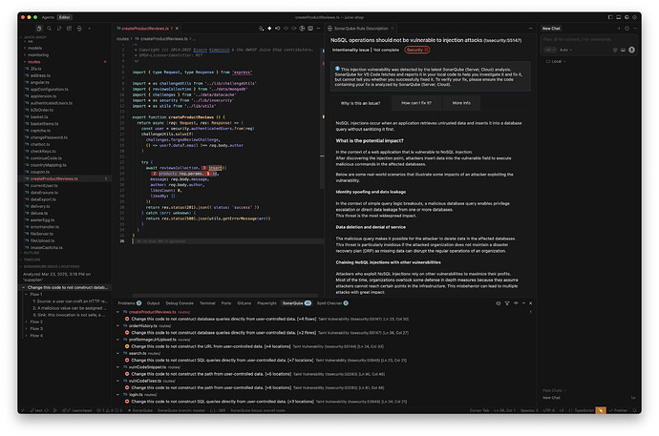Screen dimensions: 659x436
Task: Click the New Chat tab label
Action: tap(551, 29)
